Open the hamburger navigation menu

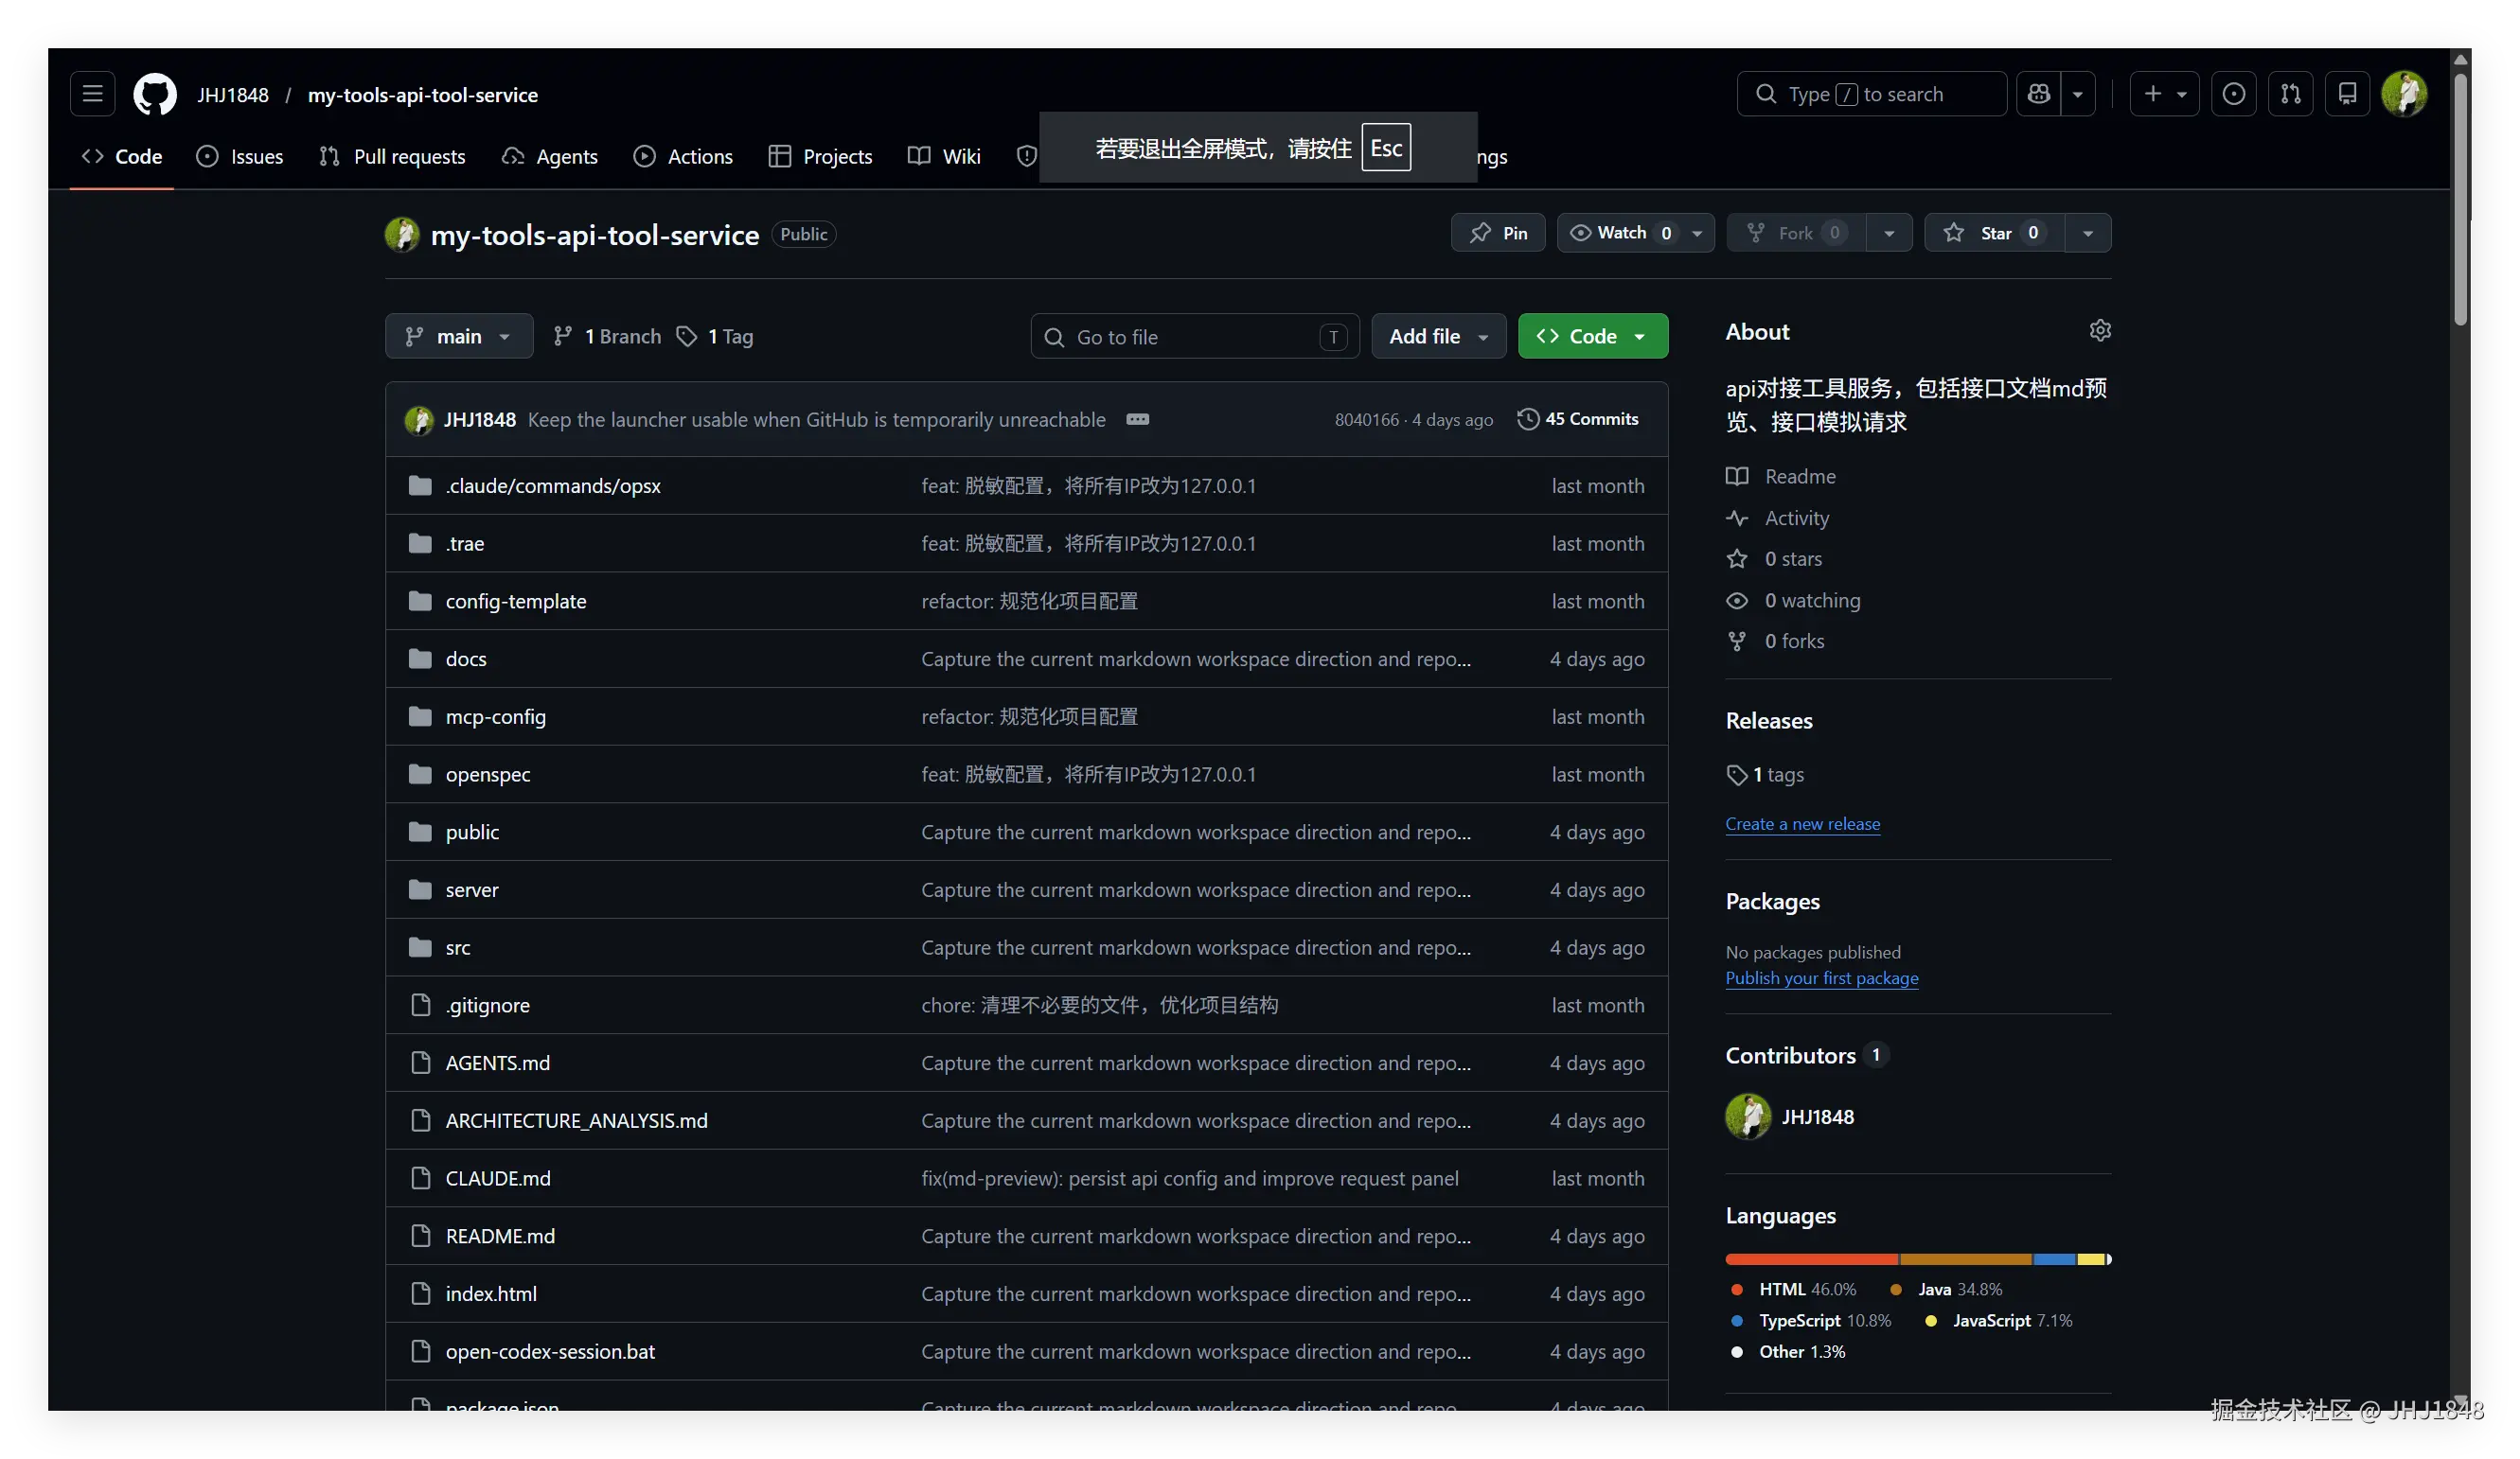[x=92, y=94]
